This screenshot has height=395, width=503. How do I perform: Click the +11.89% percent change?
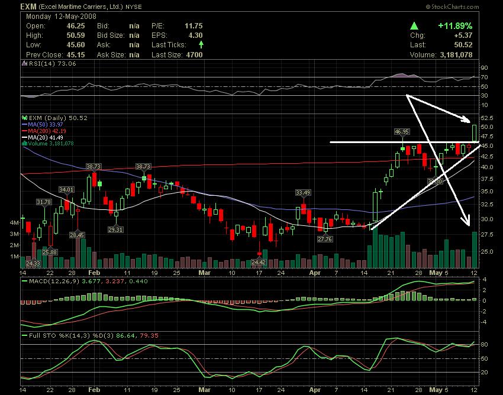[x=455, y=26]
